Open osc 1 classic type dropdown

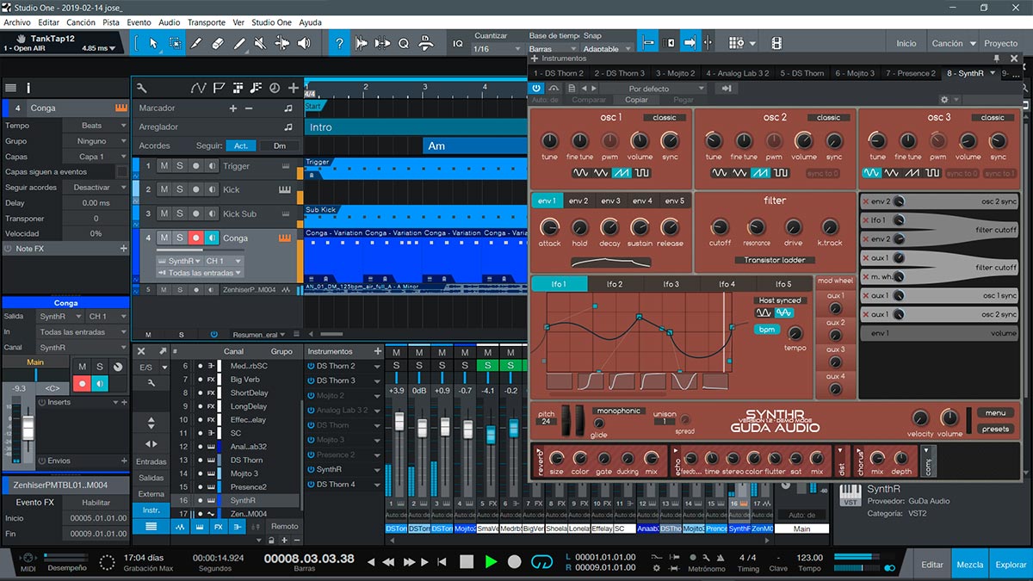[x=665, y=117]
